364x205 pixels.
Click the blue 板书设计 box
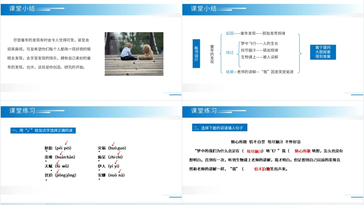click(x=196, y=53)
